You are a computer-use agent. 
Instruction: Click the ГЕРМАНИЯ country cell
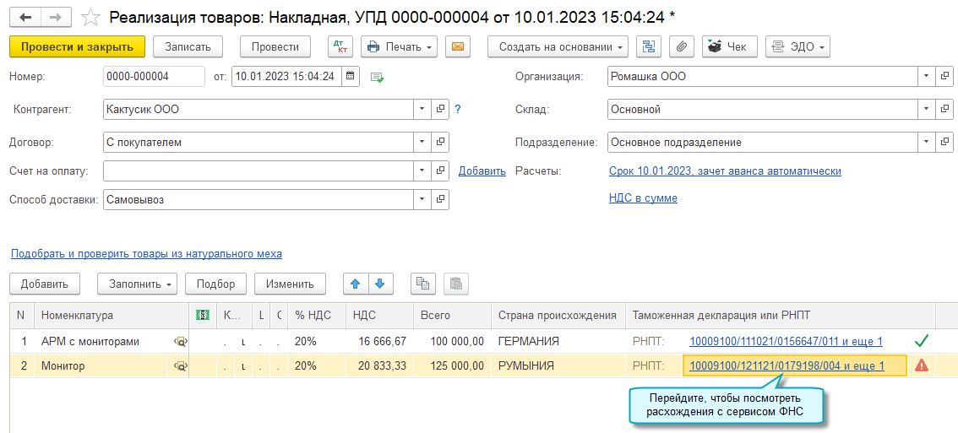pos(558,341)
